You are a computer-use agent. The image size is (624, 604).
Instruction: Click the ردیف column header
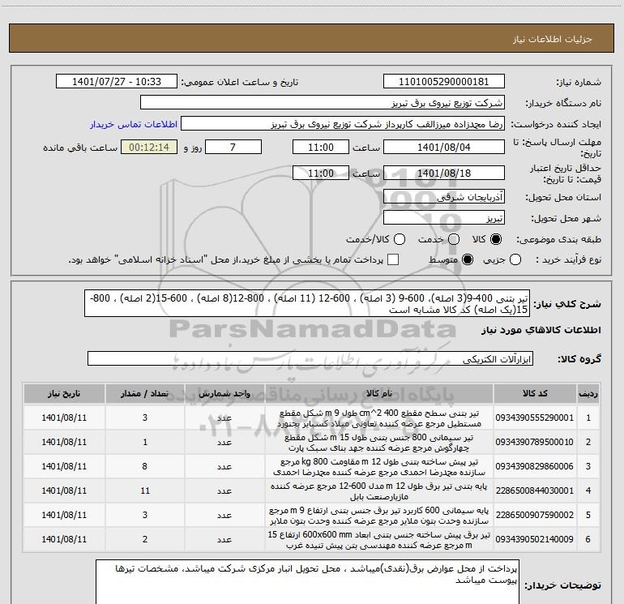(x=588, y=394)
